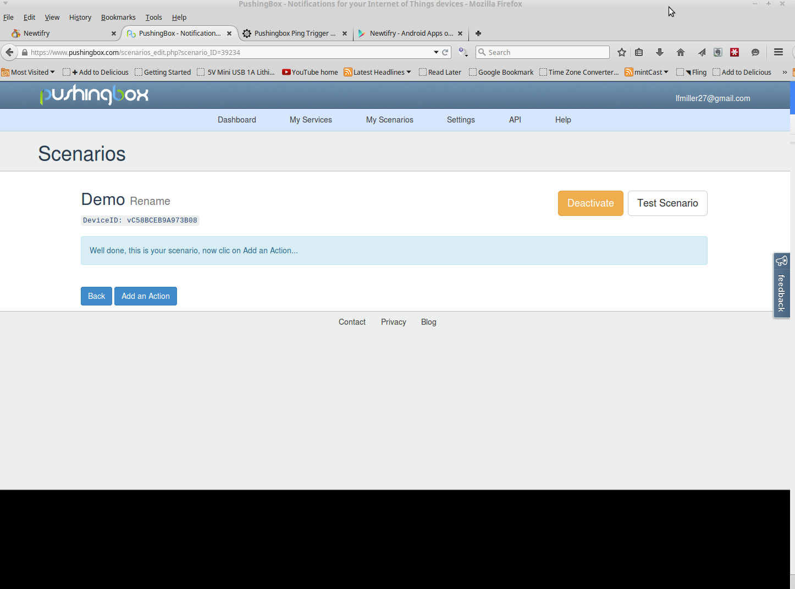Open My Scenarios page

pos(390,120)
